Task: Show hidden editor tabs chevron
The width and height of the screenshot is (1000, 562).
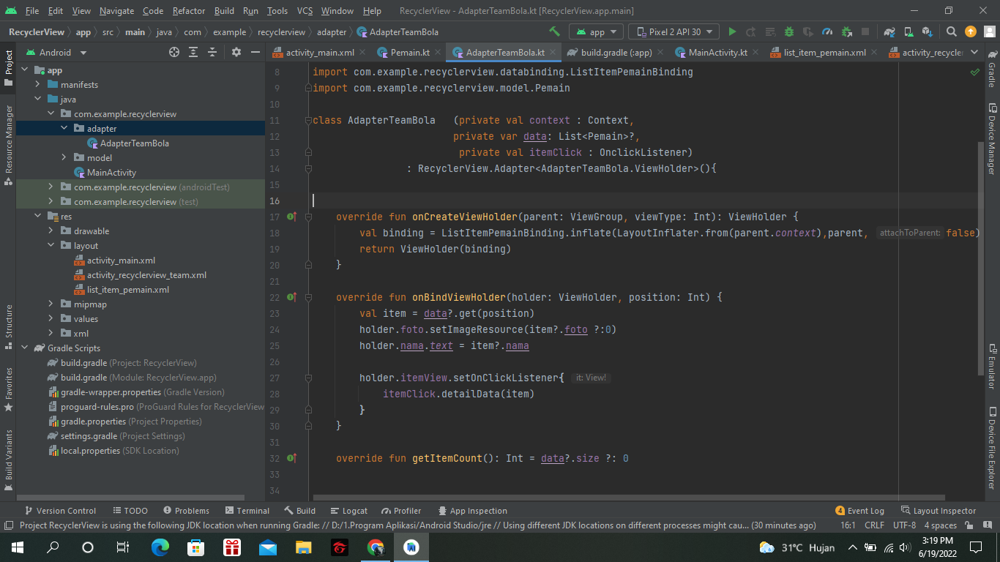Action: coord(974,52)
